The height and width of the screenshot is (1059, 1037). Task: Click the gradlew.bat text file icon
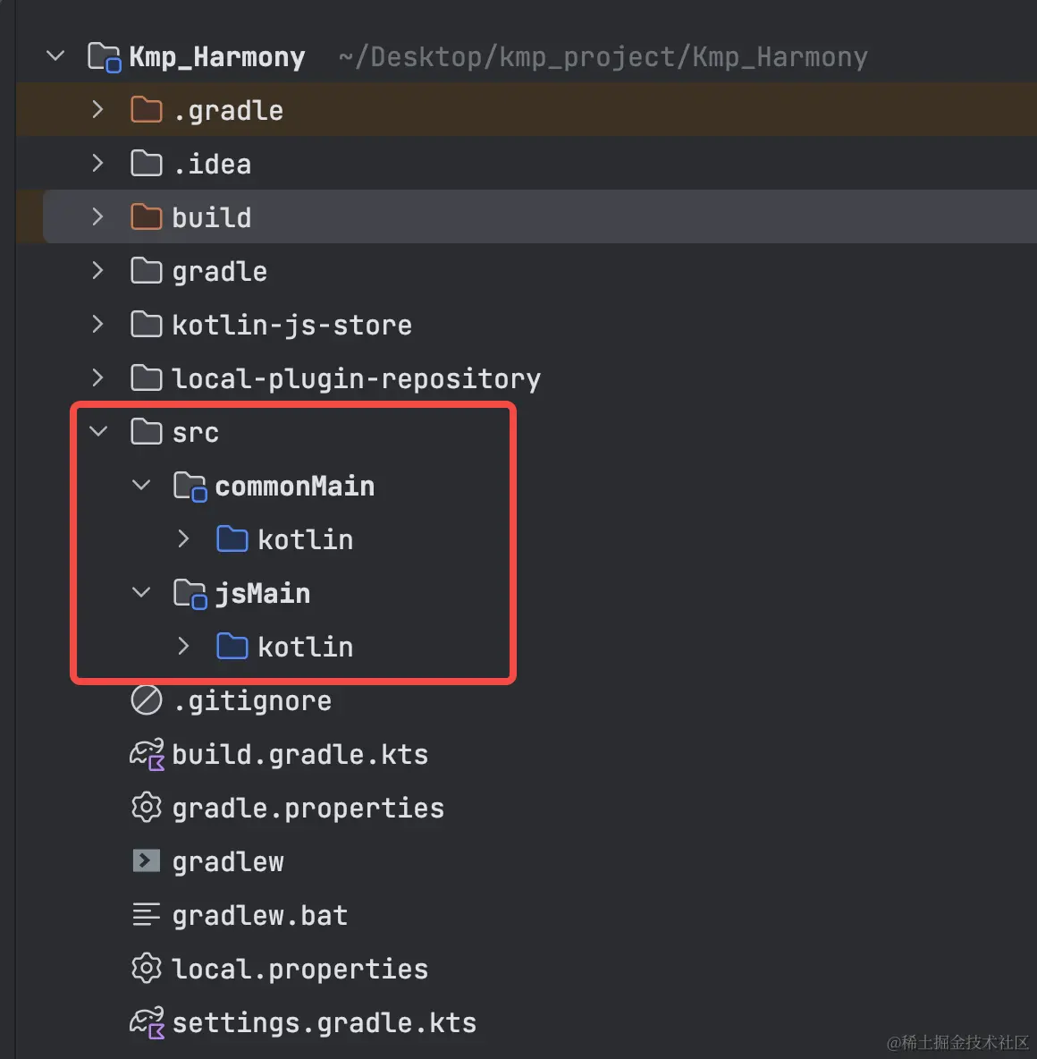tap(146, 915)
